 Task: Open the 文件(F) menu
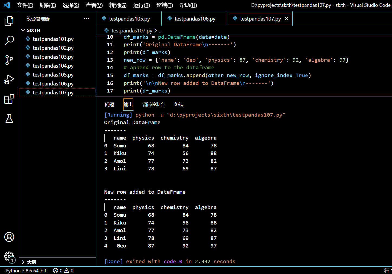(25, 5)
